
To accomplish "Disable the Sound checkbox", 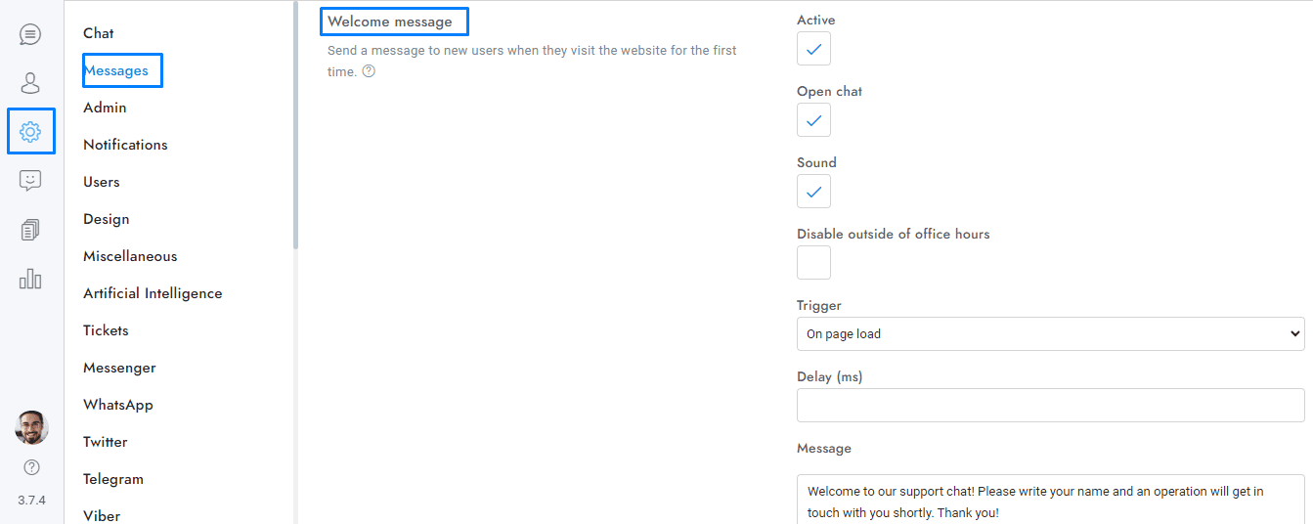I will pyautogui.click(x=813, y=192).
